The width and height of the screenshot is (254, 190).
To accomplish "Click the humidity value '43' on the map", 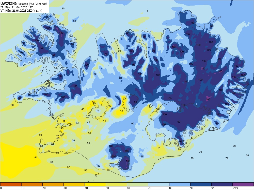I will [124, 98].
